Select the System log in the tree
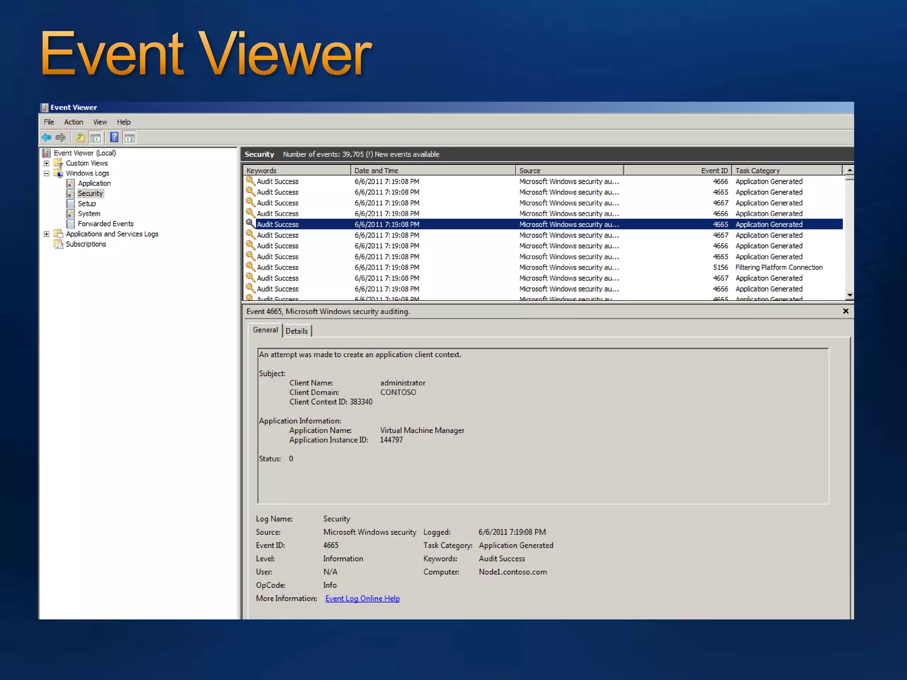Image resolution: width=907 pixels, height=680 pixels. 89,214
